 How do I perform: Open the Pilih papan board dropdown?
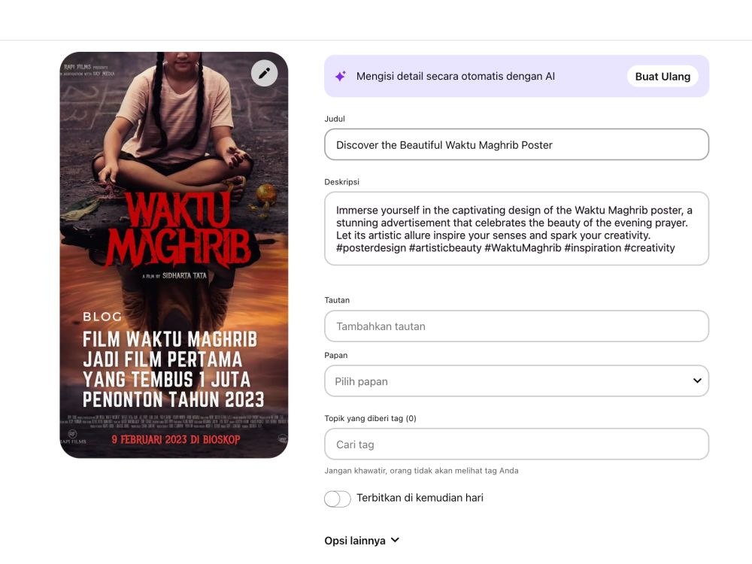517,381
